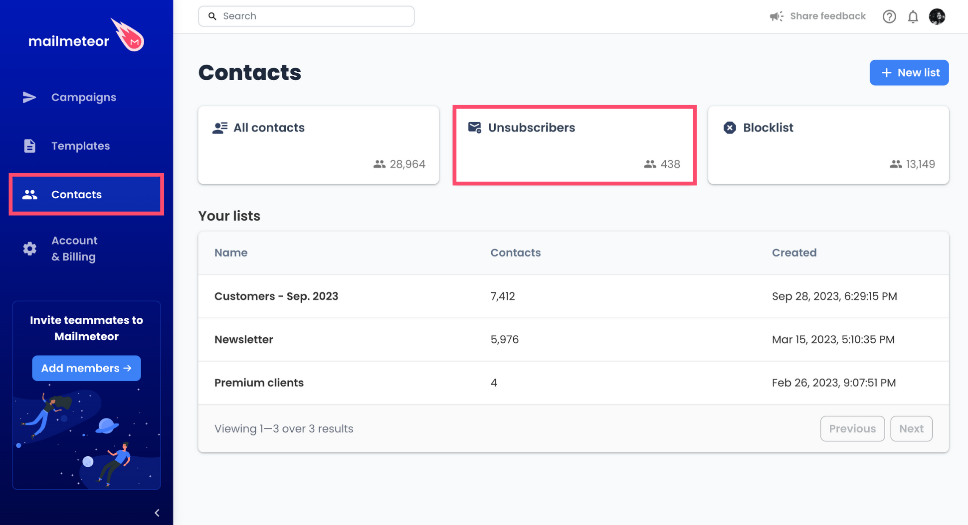This screenshot has height=525, width=968.
Task: Click the Blocklist X circle icon
Action: coord(730,128)
